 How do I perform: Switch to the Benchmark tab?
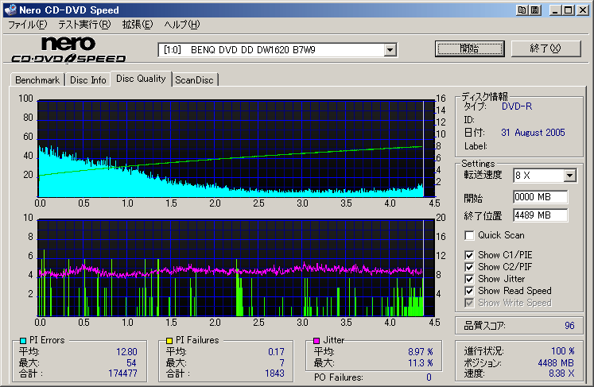(x=37, y=80)
